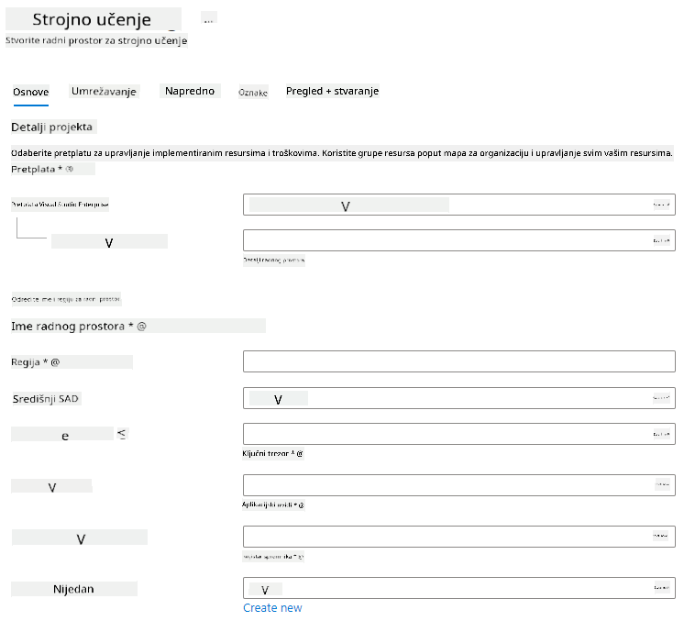Click the '≤' symbol beside the 'e' label

pos(122,434)
